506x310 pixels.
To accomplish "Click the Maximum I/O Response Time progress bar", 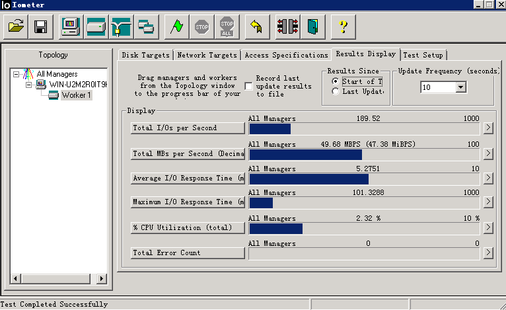I will [365, 203].
